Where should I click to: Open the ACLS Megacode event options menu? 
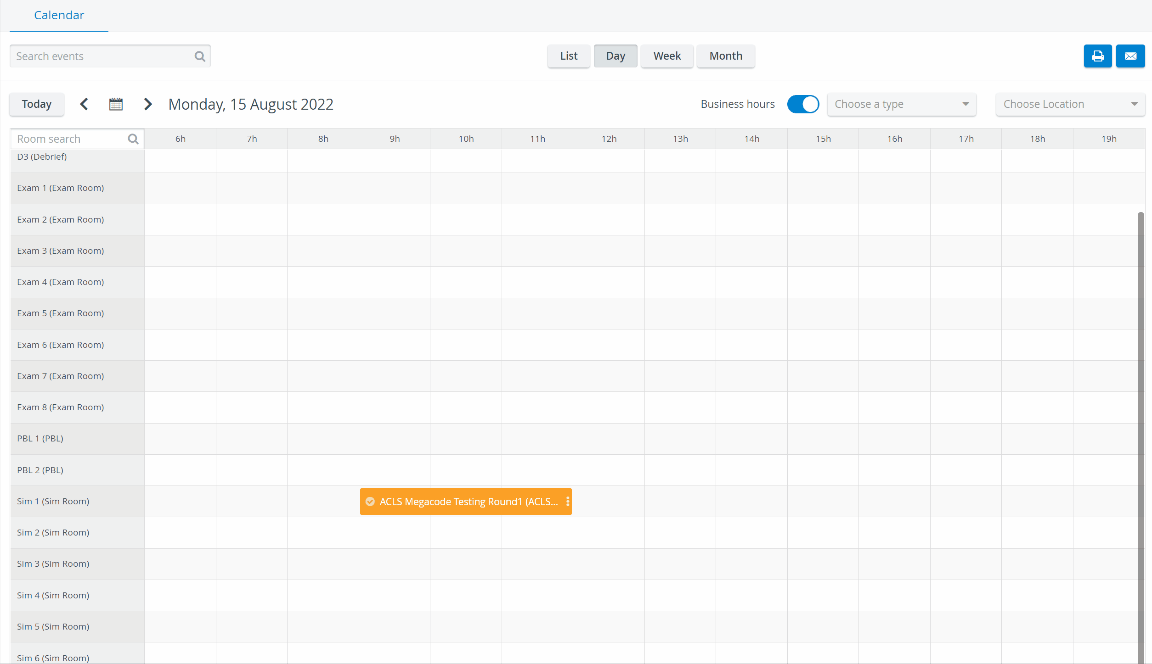pyautogui.click(x=568, y=502)
